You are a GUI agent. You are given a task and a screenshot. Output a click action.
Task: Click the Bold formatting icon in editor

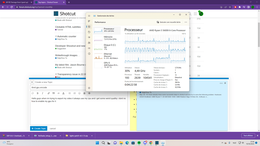38,93
